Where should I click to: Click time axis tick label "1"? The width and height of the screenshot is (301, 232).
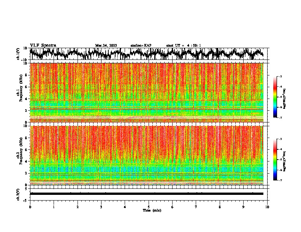click(54, 207)
